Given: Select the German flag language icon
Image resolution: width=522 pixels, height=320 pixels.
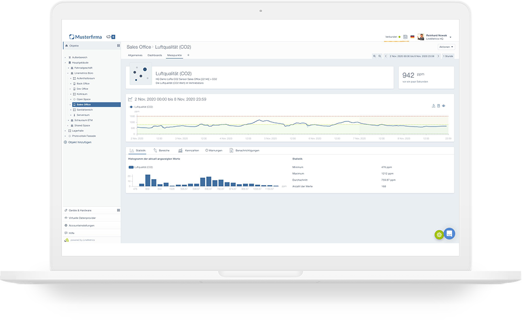Looking at the screenshot, I should point(412,37).
